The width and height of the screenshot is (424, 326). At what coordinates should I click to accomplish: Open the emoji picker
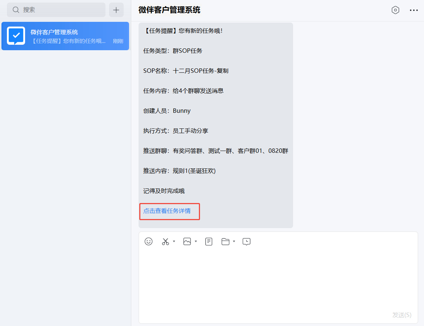148,241
